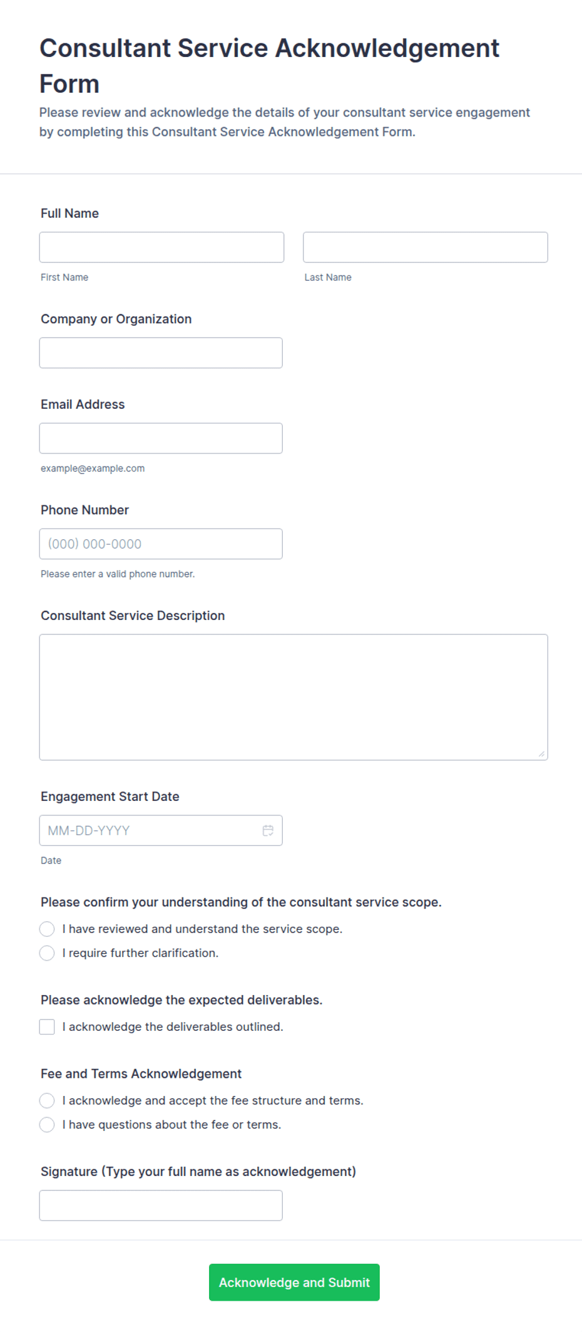Focus the Company or Organization field
The image size is (582, 1332).
click(x=161, y=353)
